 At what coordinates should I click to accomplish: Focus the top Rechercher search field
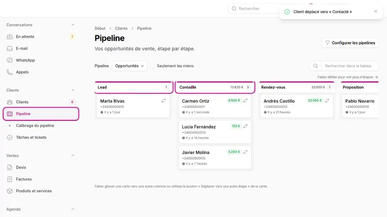tap(254, 9)
